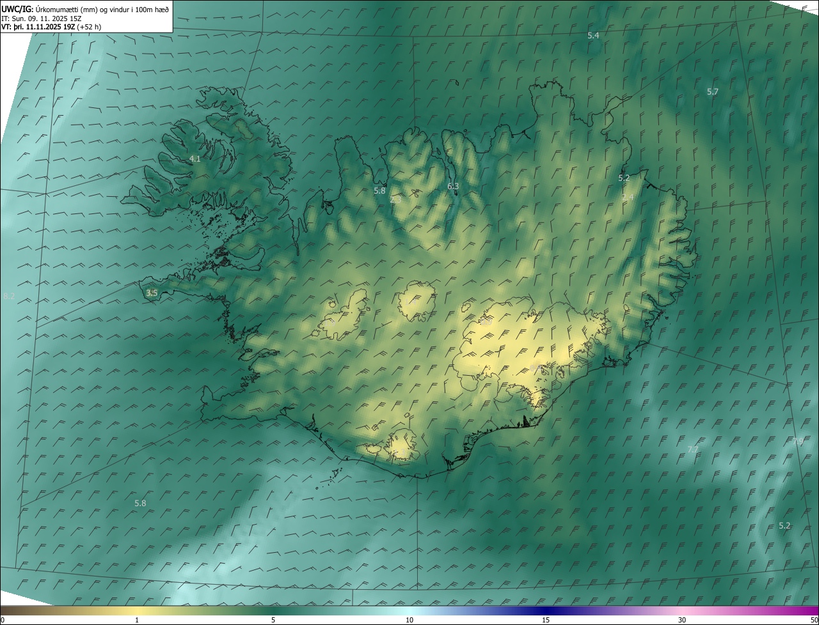Viewport: 819px width, 625px height.
Task: Click the "30" tick label on color scale
Action: pyautogui.click(x=682, y=621)
